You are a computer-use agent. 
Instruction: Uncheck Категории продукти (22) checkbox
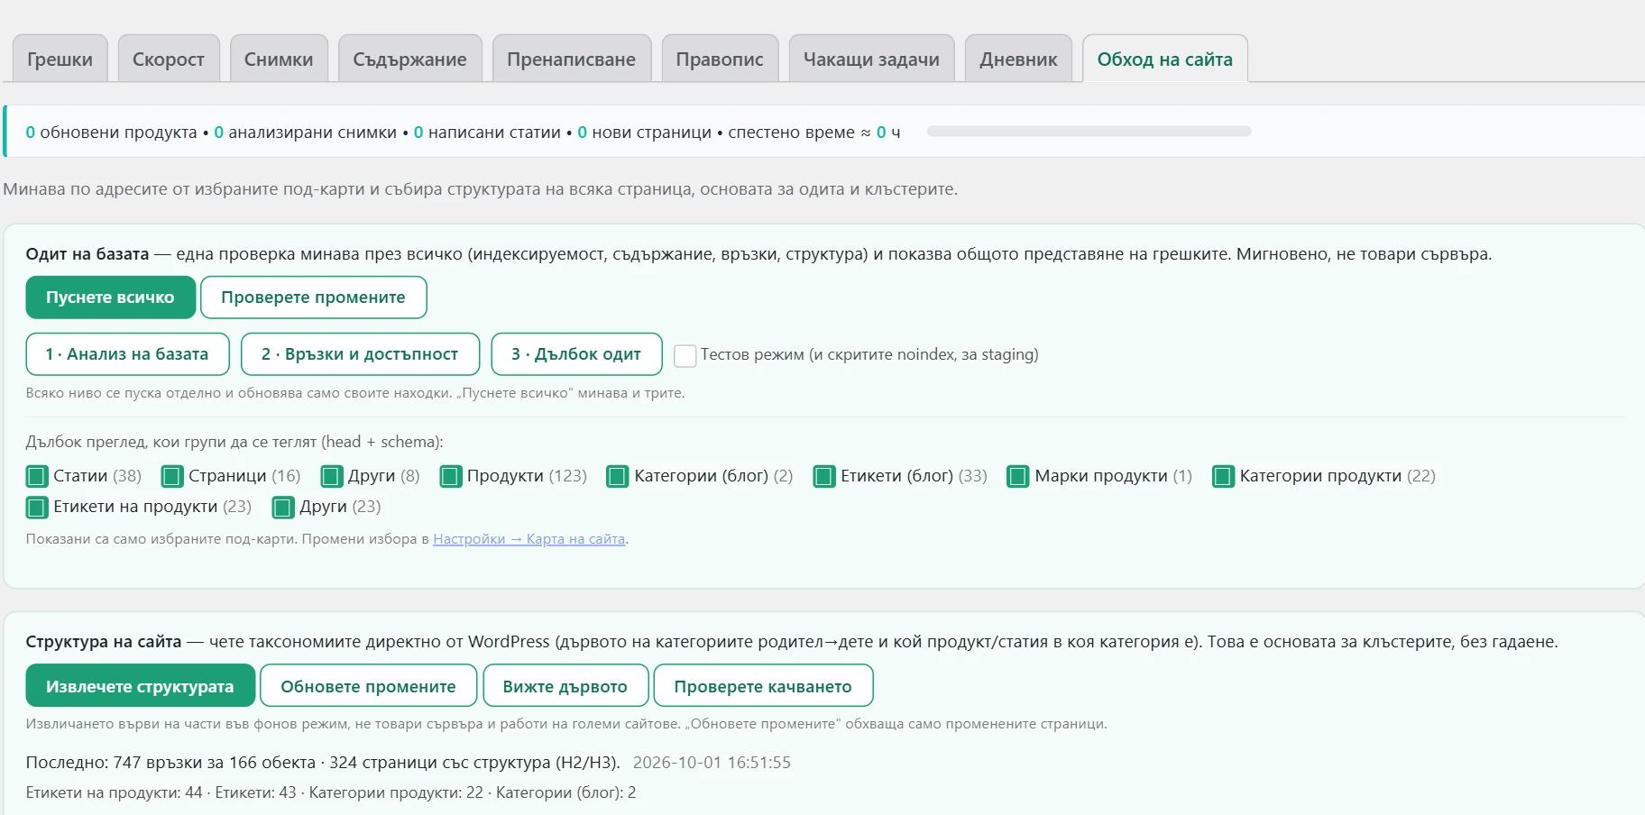[x=1223, y=476]
